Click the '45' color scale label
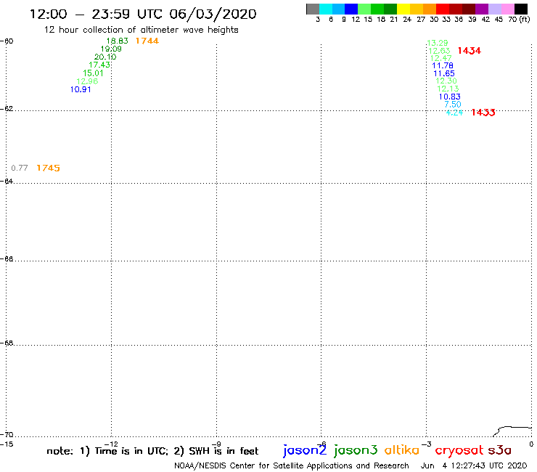537x472 pixels. pyautogui.click(x=499, y=20)
